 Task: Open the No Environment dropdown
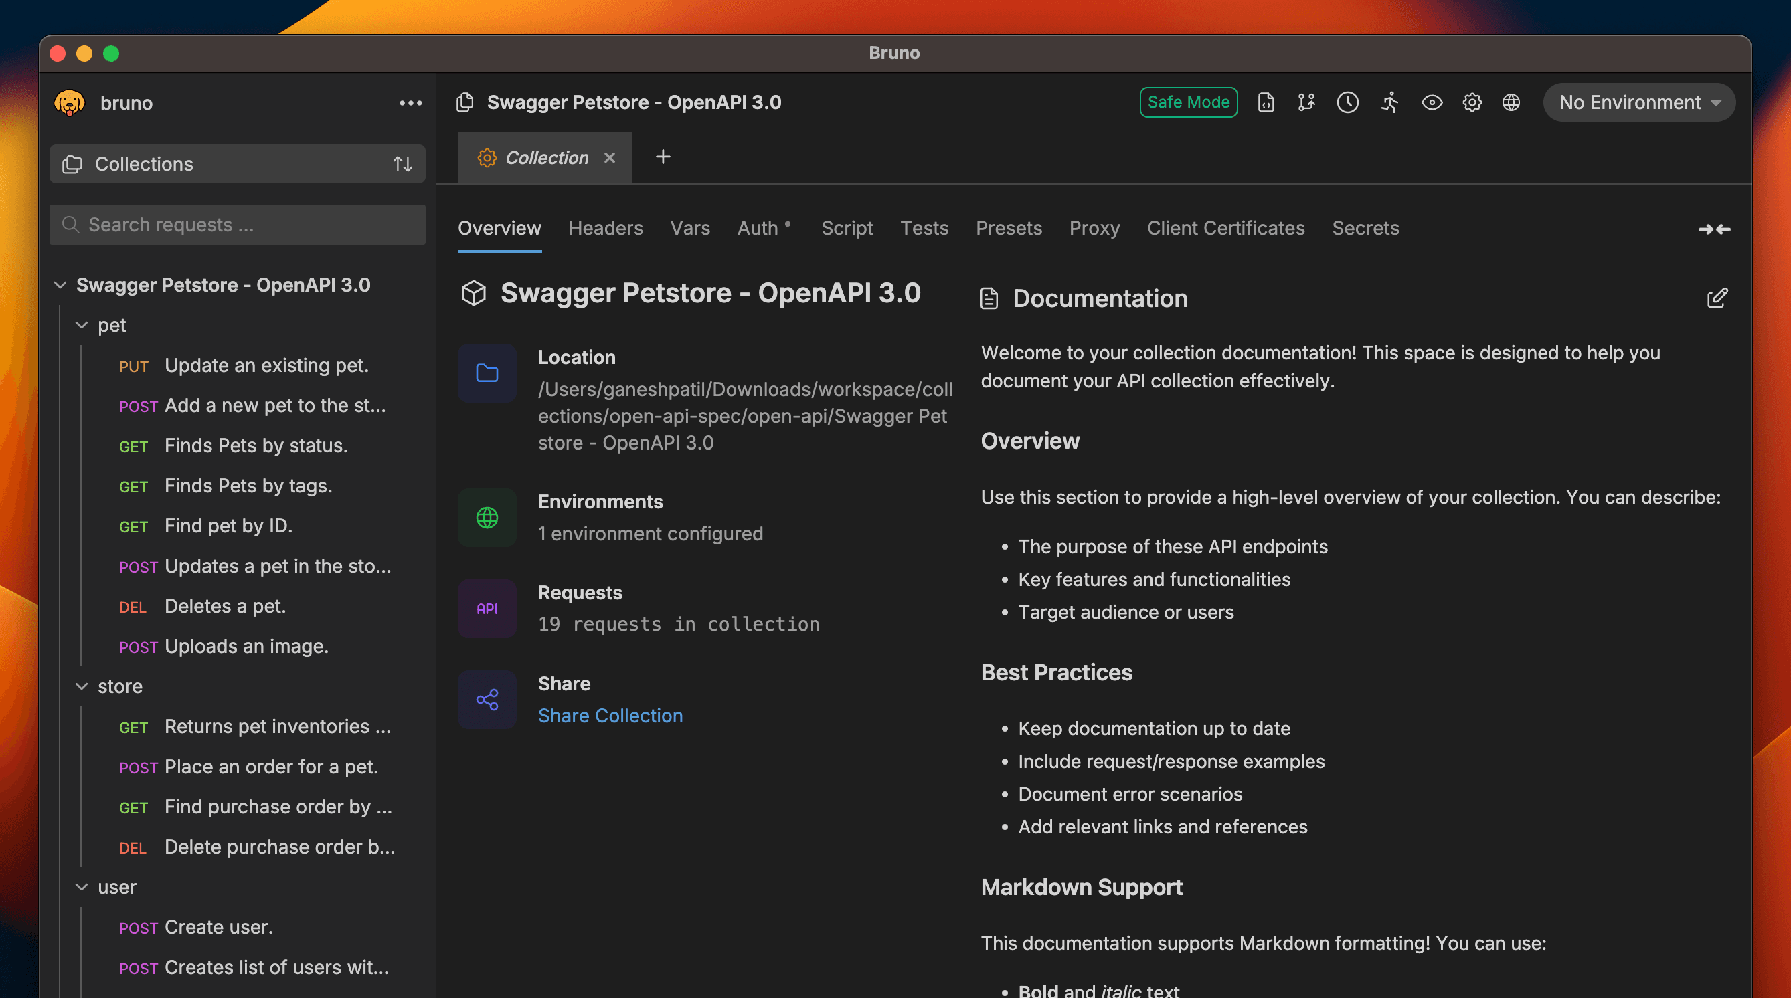click(x=1638, y=102)
